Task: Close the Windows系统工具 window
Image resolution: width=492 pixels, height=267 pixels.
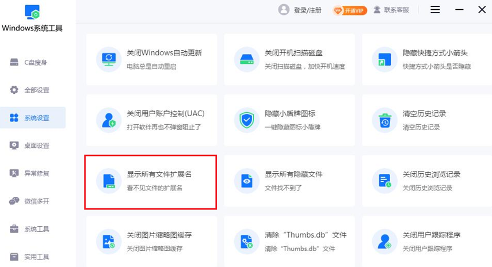Action: tap(482, 10)
